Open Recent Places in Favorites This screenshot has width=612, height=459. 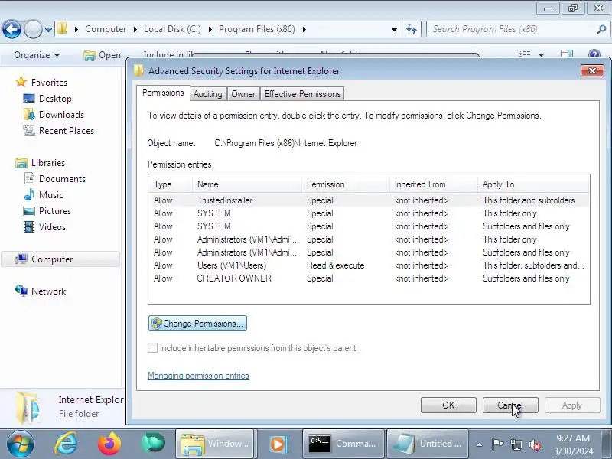point(59,130)
